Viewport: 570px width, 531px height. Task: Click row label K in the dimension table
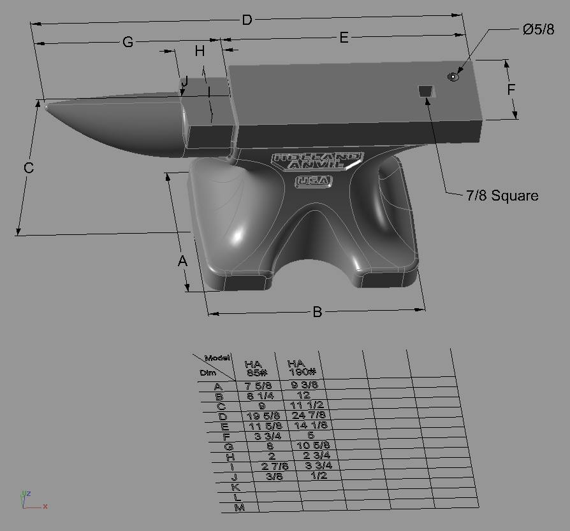point(235,487)
